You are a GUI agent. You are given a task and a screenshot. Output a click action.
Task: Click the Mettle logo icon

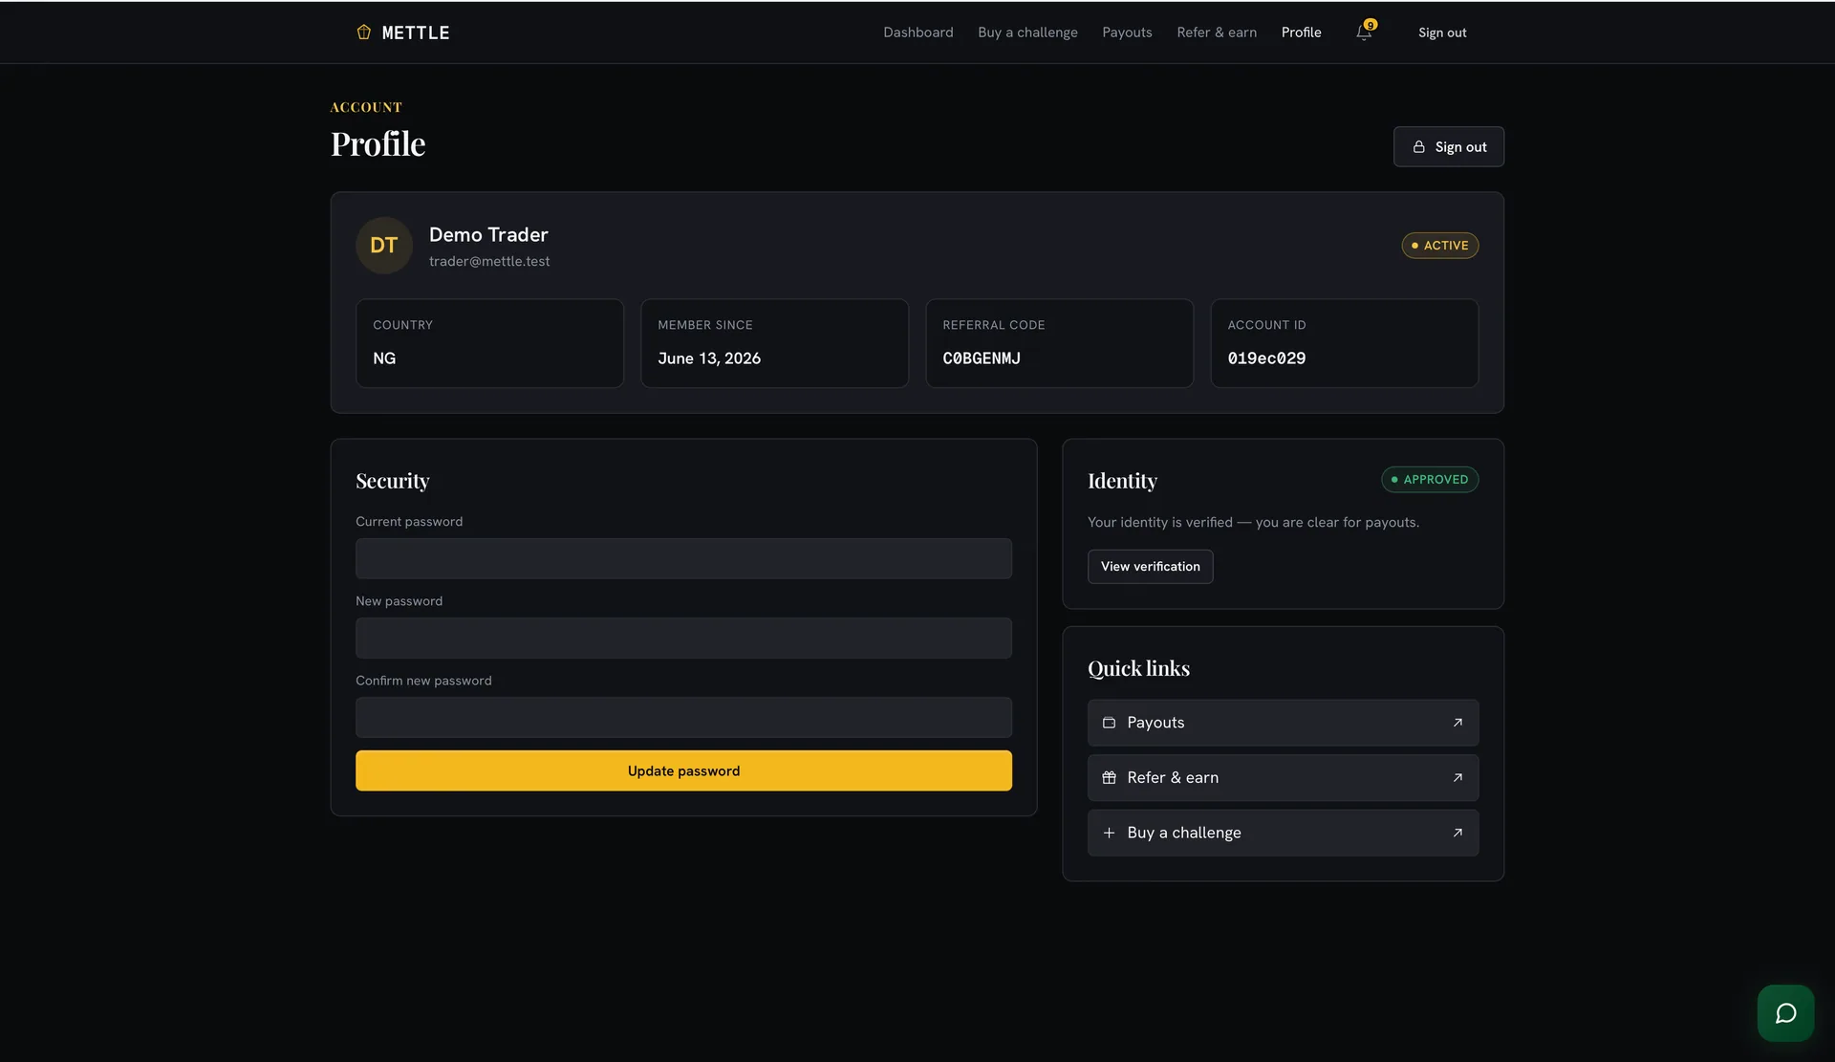(x=363, y=33)
